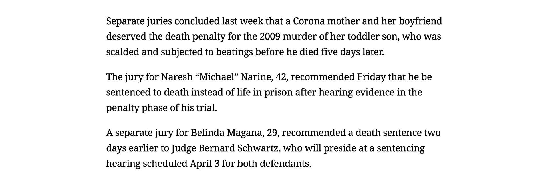Click the opening words "Separate juries"
548x177 pixels.
click(x=139, y=21)
